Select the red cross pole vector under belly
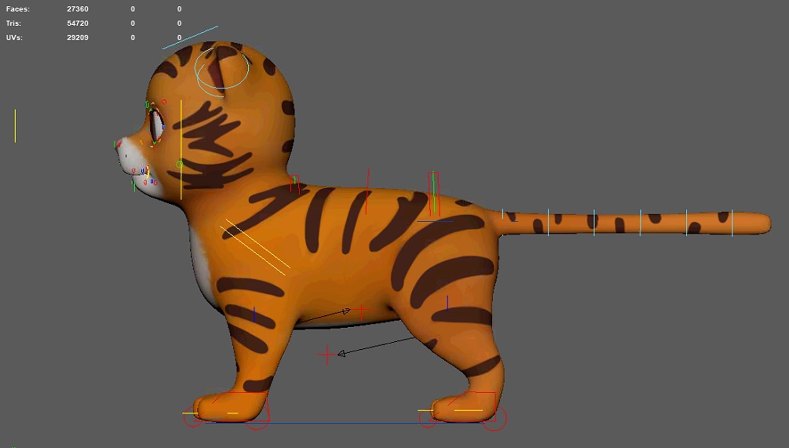The width and height of the screenshot is (789, 448). pyautogui.click(x=361, y=310)
